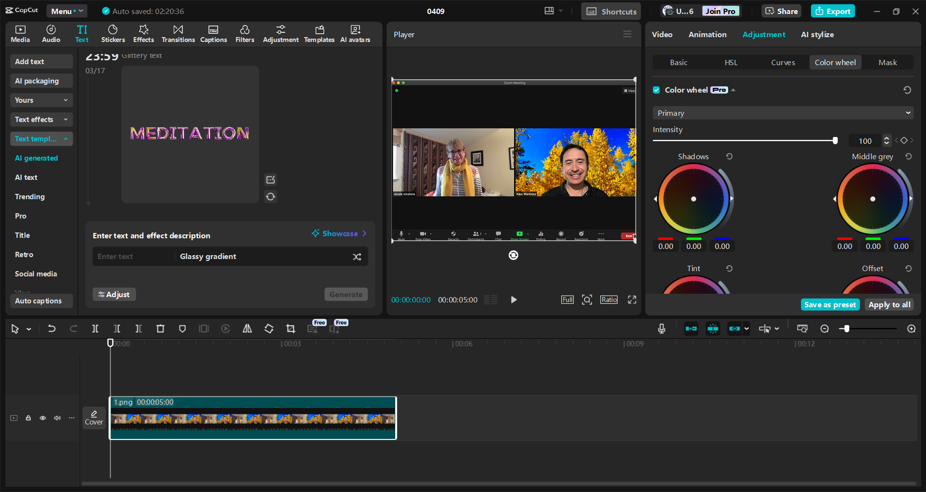Click the delete clip trash icon
926x492 pixels.
pyautogui.click(x=160, y=328)
